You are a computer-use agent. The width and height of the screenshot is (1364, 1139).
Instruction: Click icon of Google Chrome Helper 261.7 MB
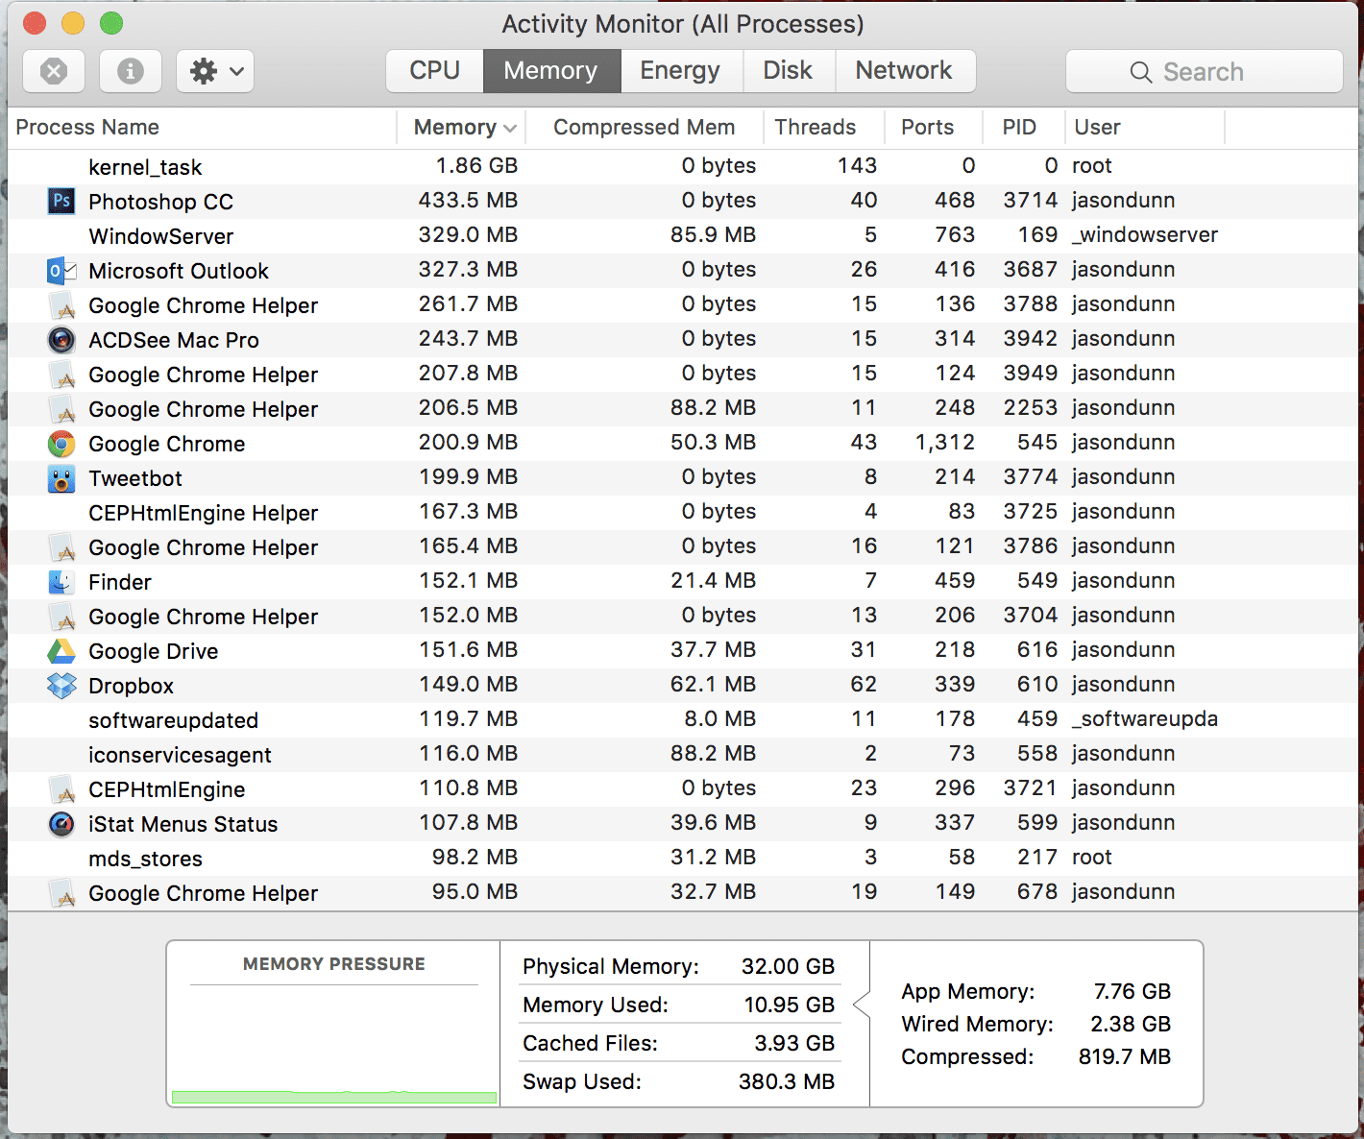click(61, 305)
